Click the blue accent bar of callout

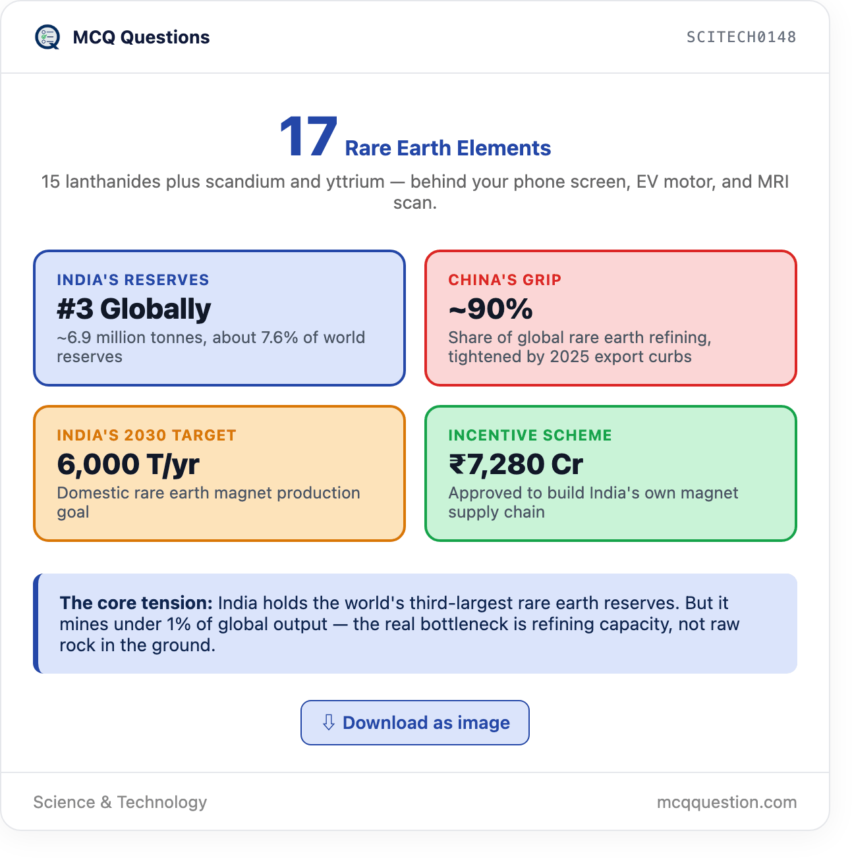point(36,624)
